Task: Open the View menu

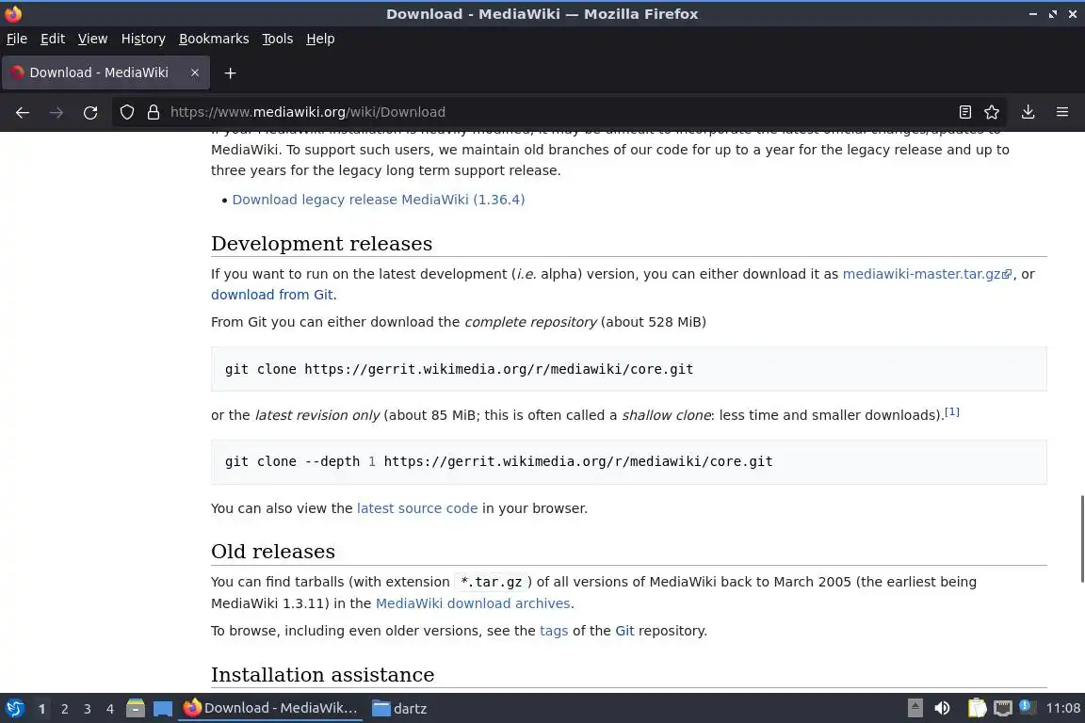Action: click(92, 39)
